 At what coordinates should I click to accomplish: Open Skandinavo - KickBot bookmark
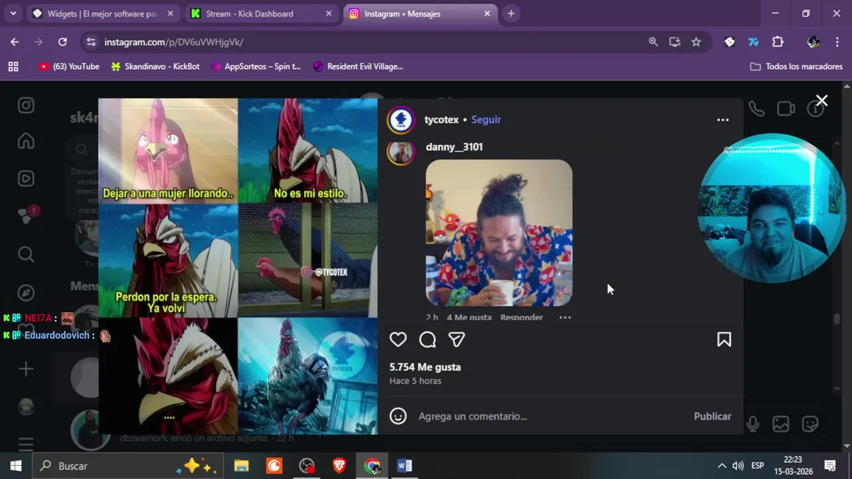point(155,67)
